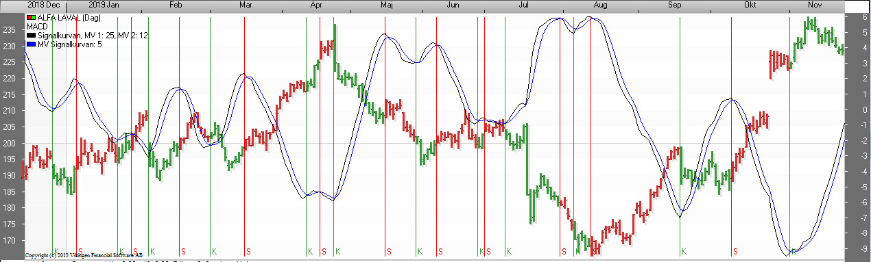Click the S sell marker in October
This screenshot has width=871, height=262.
pos(735,251)
